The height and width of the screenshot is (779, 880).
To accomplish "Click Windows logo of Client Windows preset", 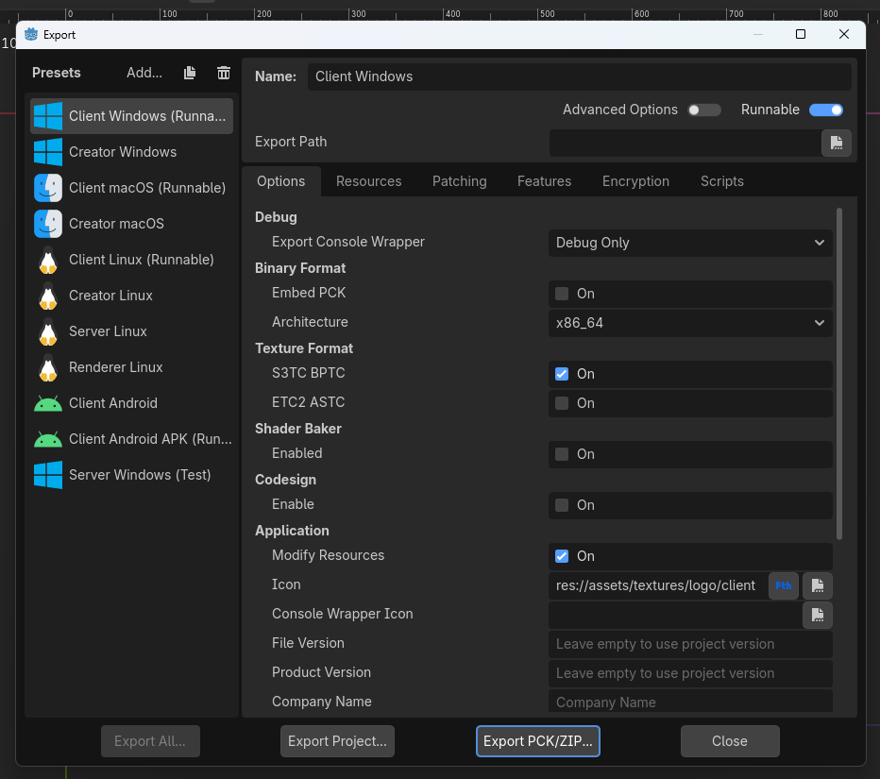I will (x=48, y=115).
